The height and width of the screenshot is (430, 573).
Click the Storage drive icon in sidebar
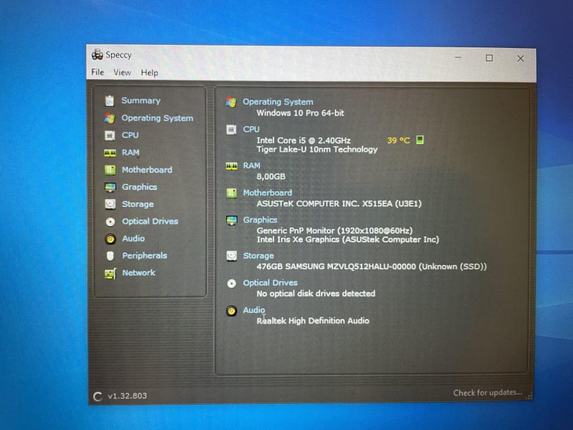point(110,204)
